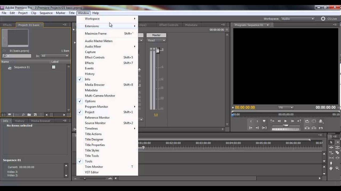Switch to the Media Browser tab
The image size is (341, 191).
41,121
